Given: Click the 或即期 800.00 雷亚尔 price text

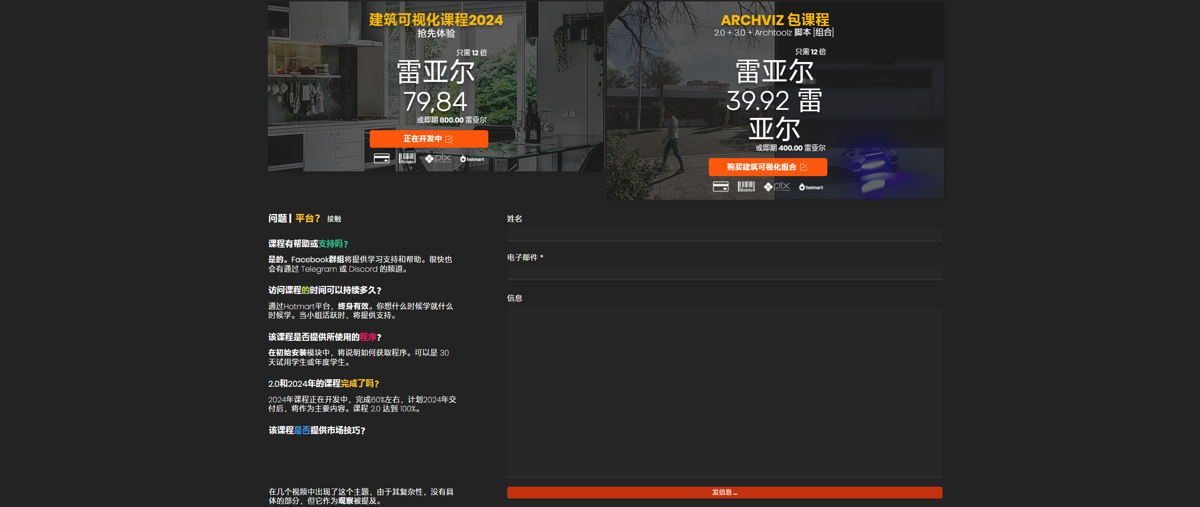Looking at the screenshot, I should click(451, 120).
